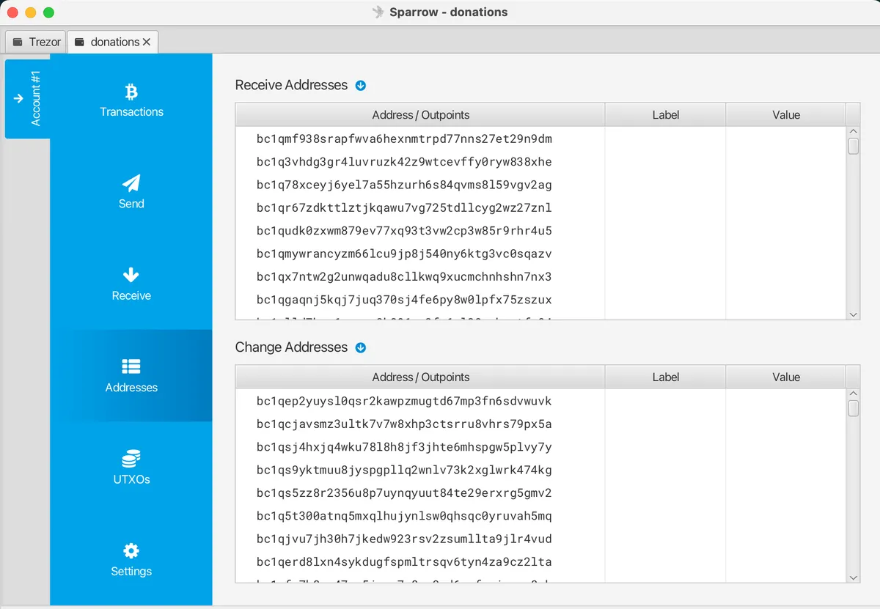Select change address bc1qs5zz8r2356u8p7uynqyuut84te29erxrg5gmv2

pyautogui.click(x=404, y=493)
